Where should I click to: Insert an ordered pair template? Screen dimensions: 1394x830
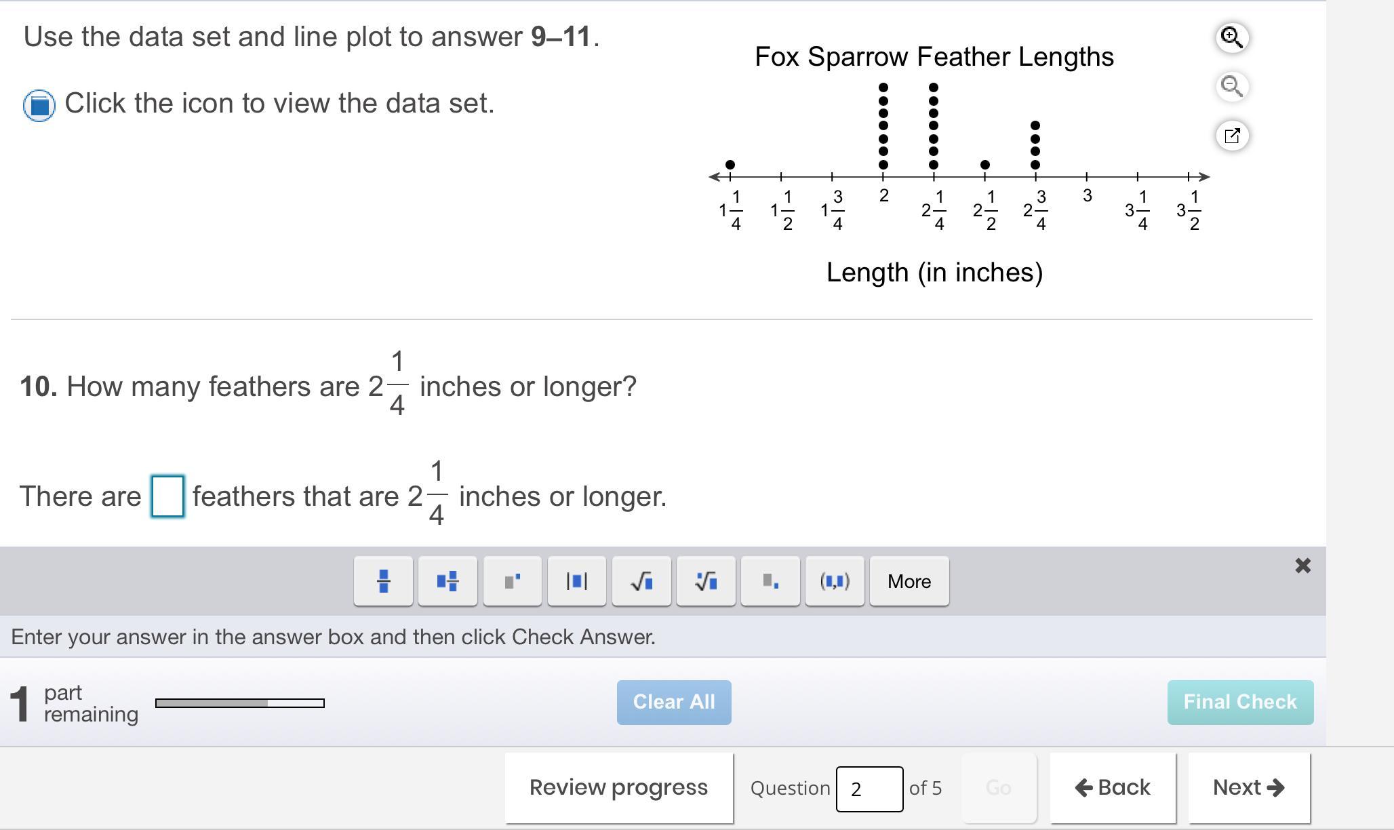click(x=835, y=581)
